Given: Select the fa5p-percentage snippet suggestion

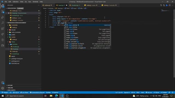Looking at the screenshot, I should coord(87,42).
